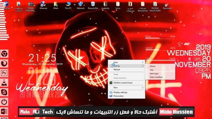
Task: Click the WEDNESDAY date widget text
Action: 189,53
